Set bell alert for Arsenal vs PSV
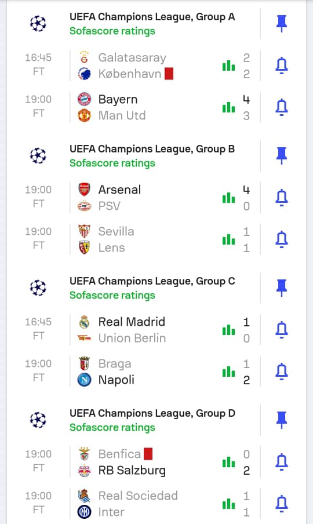313x524 pixels. point(282,198)
